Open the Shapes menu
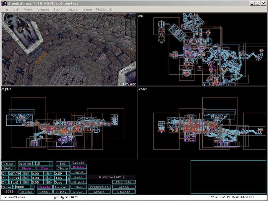The width and height of the screenshot is (268, 201). [43, 9]
